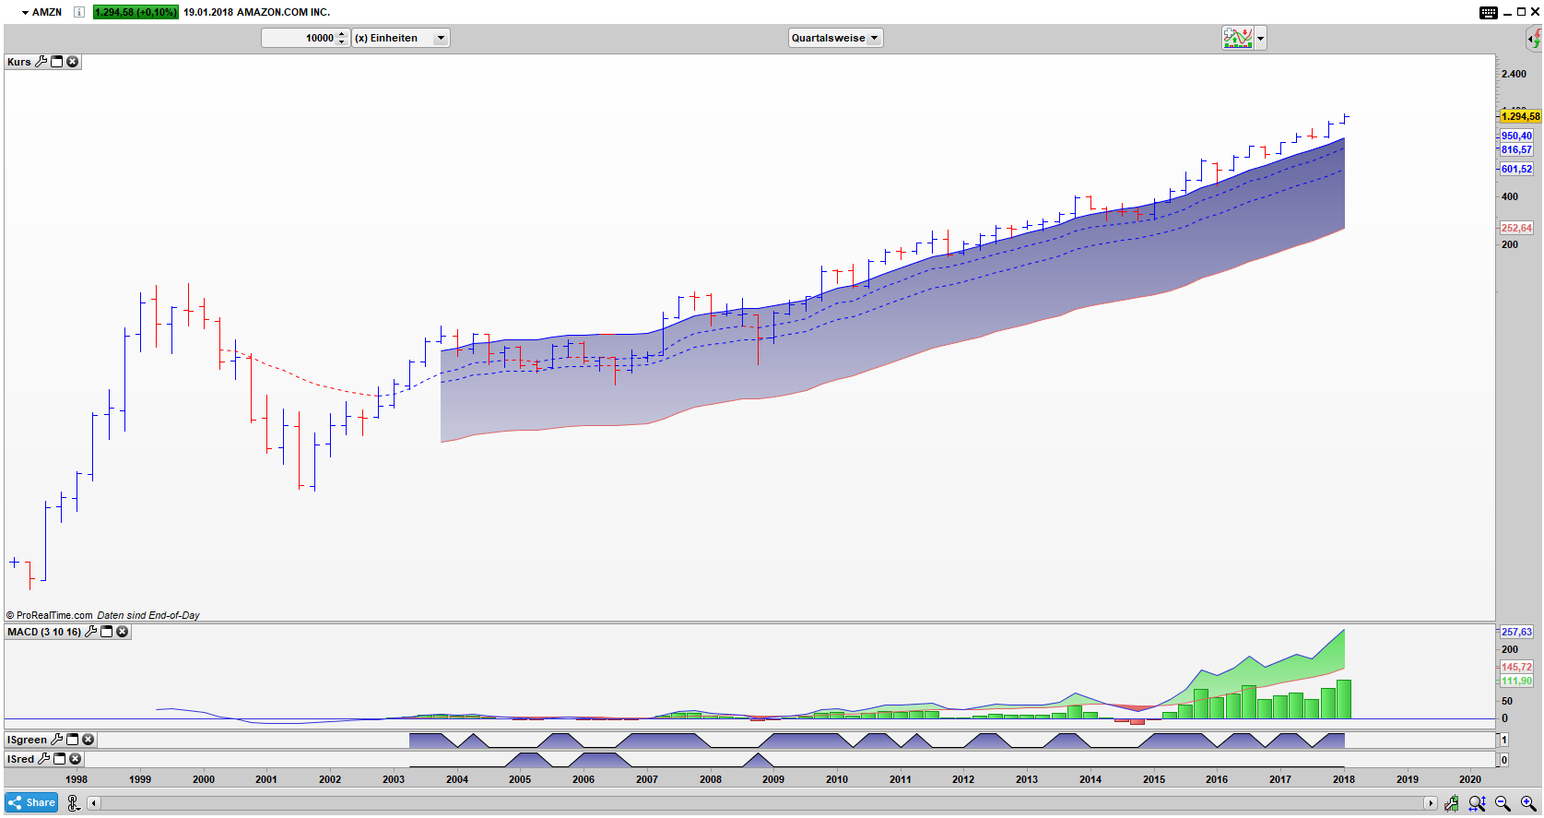This screenshot has width=1544, height=818.
Task: Click the add indicator chart icon
Action: (1237, 38)
